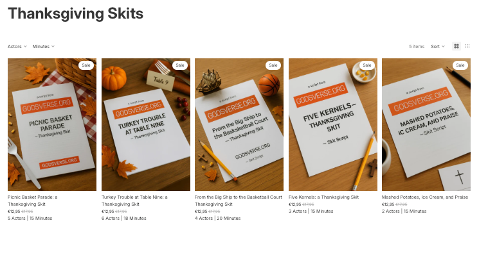Switch to compact grid view icon
This screenshot has height=257, width=497.
point(467,46)
